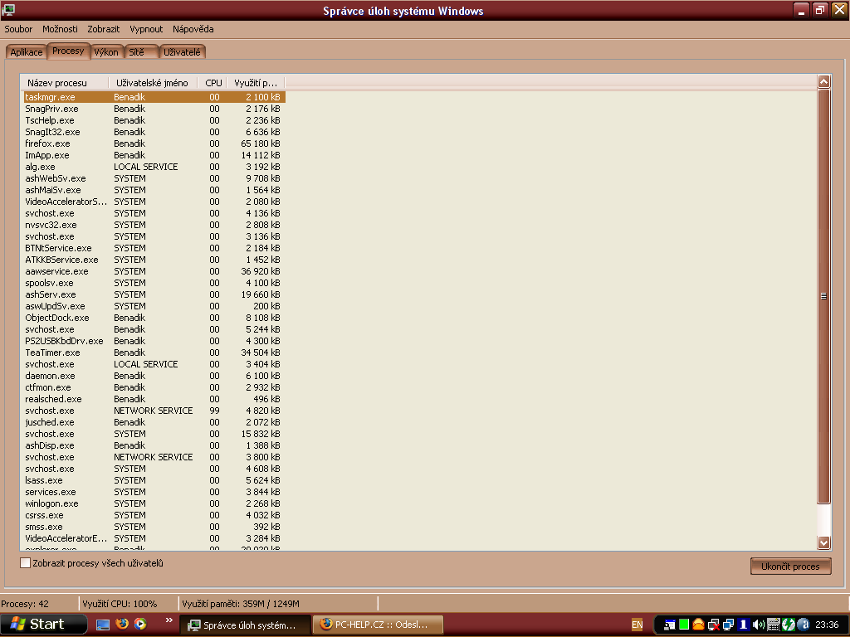Select the aawservice.exe process row

click(x=154, y=271)
